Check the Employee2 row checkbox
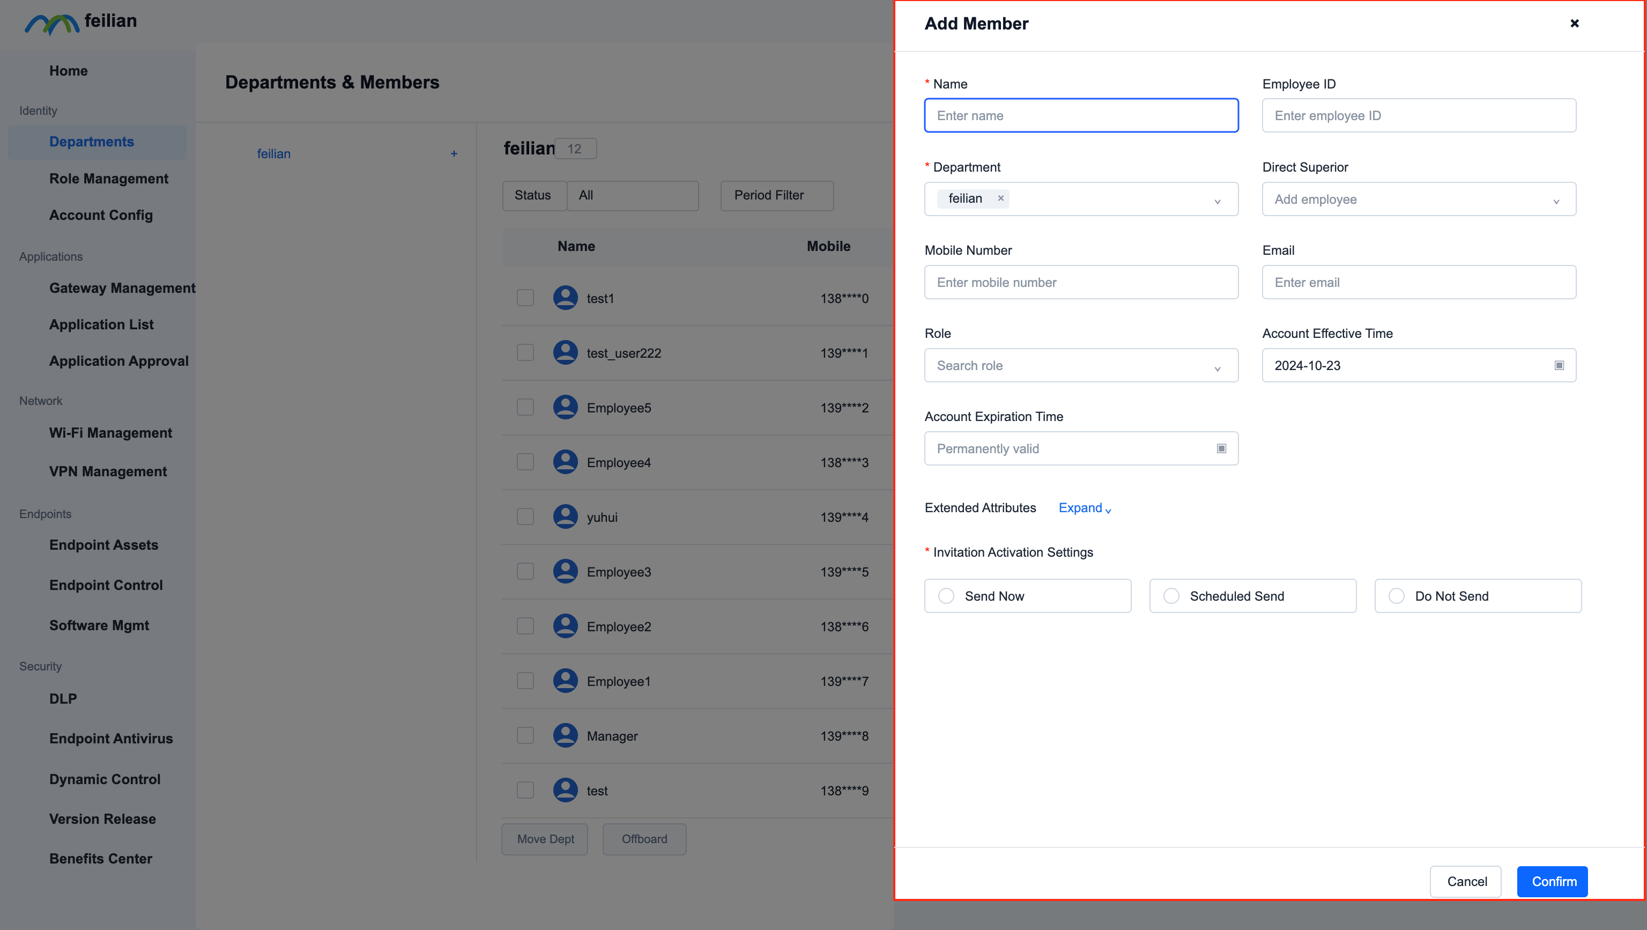Viewport: 1647px width, 930px height. pyautogui.click(x=525, y=626)
